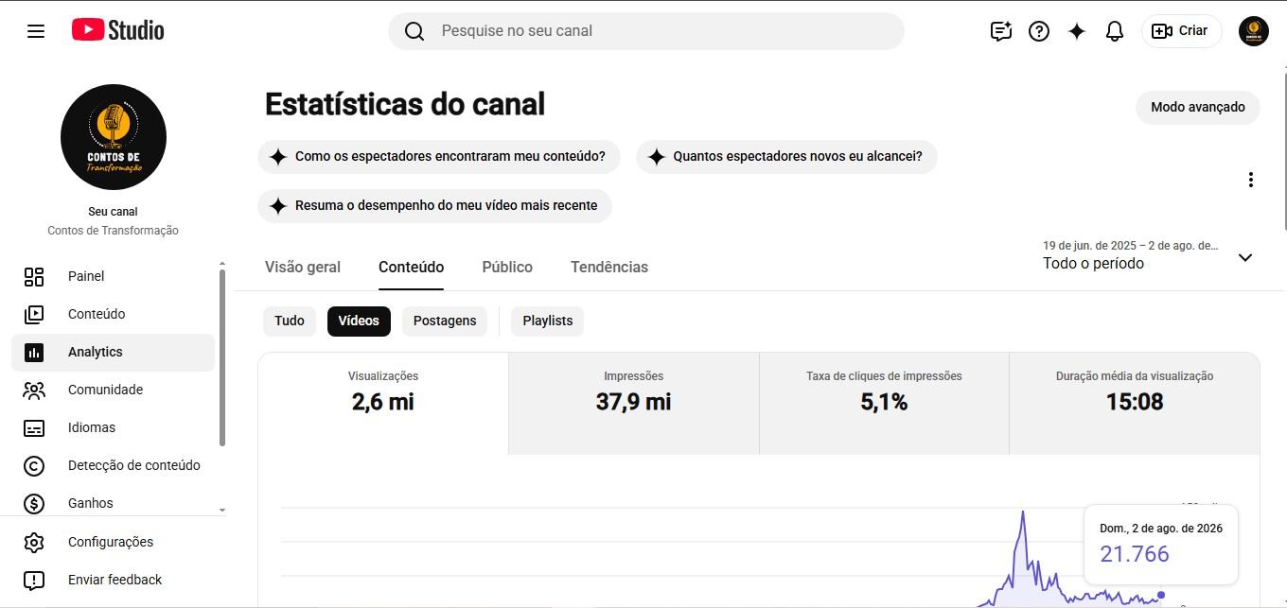Expand sidebar scroll down arrow near Ganhos
Viewport: 1287px width, 608px height.
tap(222, 510)
